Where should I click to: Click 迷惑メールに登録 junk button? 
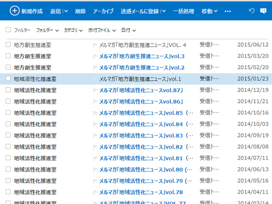click(140, 11)
